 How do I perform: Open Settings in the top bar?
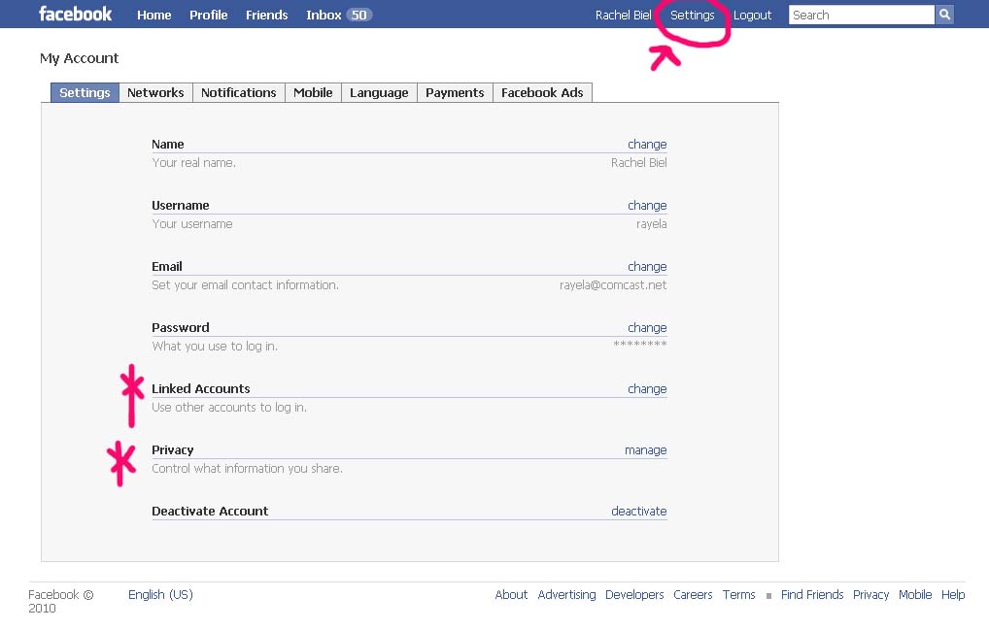(692, 16)
